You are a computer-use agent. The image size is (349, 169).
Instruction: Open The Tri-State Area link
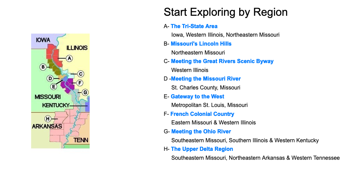(194, 26)
